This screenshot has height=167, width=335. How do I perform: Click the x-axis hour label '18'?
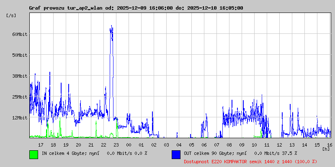(53, 145)
